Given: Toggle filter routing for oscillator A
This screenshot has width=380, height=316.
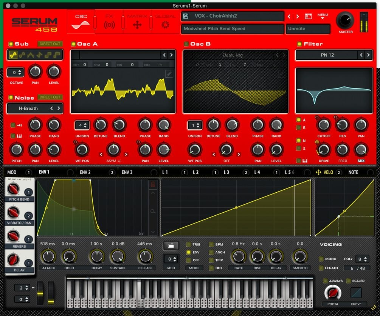Looking at the screenshot, I should (299, 120).
